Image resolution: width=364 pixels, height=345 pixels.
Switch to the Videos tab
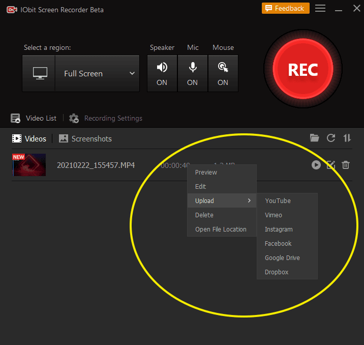[35, 139]
